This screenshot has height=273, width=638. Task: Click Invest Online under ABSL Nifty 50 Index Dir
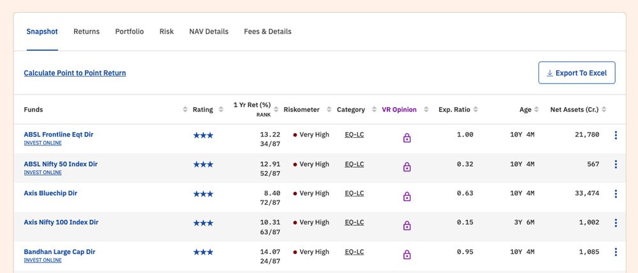pos(43,172)
